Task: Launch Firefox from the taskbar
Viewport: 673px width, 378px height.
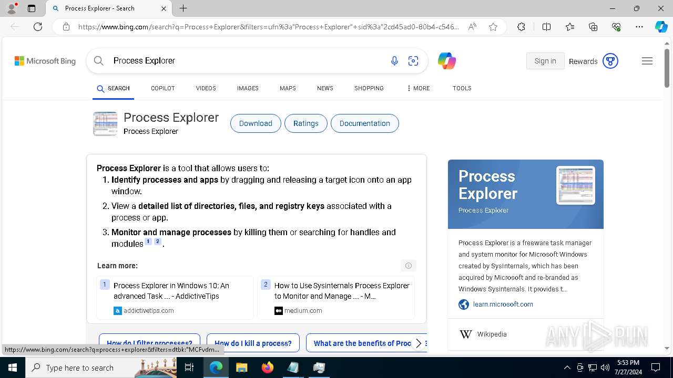Action: [x=267, y=367]
